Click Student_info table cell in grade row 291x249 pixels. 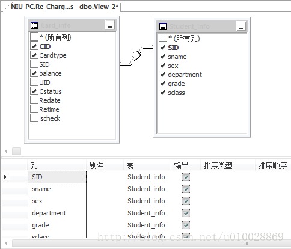pos(147,225)
